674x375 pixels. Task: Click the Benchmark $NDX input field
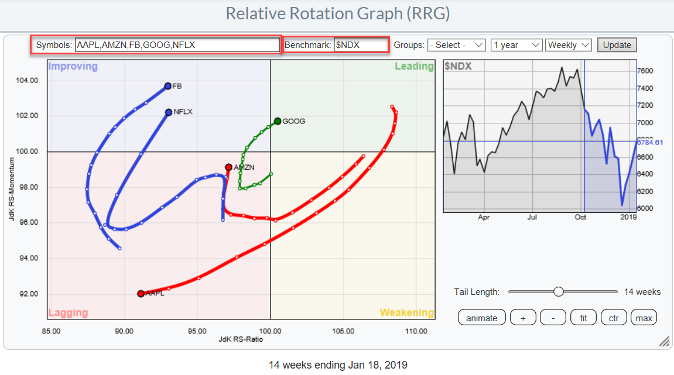361,45
